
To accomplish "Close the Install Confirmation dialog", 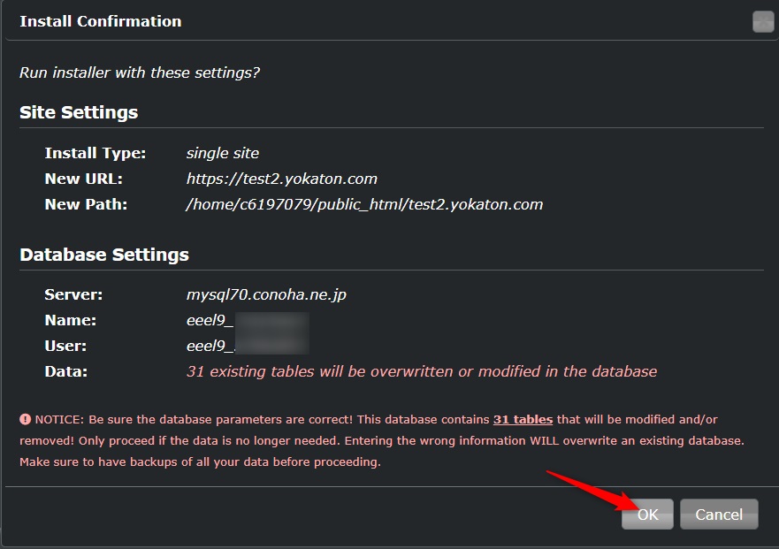I will 762,22.
